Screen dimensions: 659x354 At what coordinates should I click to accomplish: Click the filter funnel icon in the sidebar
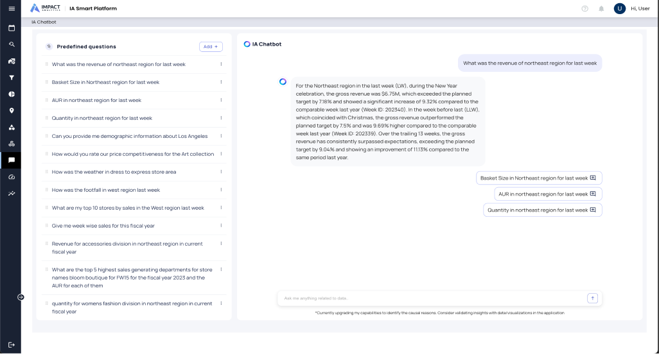(x=12, y=78)
